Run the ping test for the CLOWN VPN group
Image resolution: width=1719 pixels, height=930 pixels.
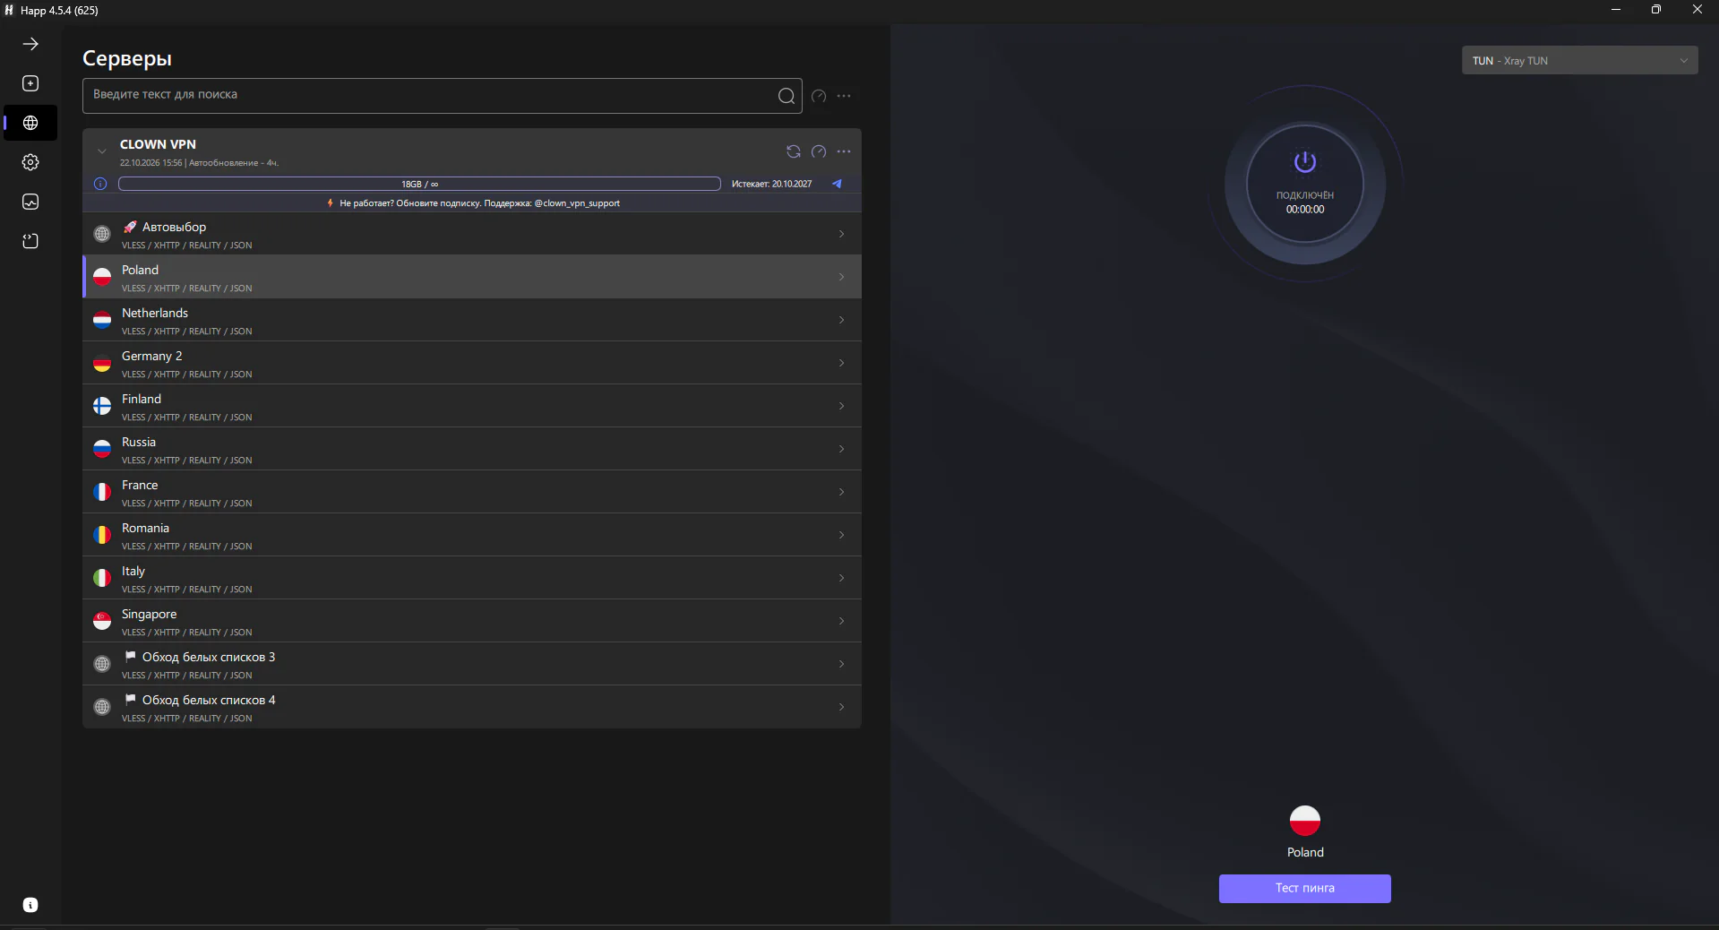click(819, 151)
